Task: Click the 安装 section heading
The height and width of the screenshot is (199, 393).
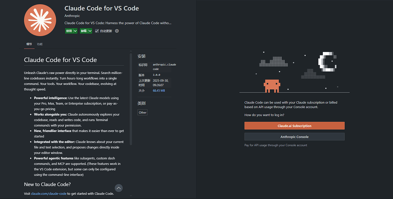Action: coord(142,57)
